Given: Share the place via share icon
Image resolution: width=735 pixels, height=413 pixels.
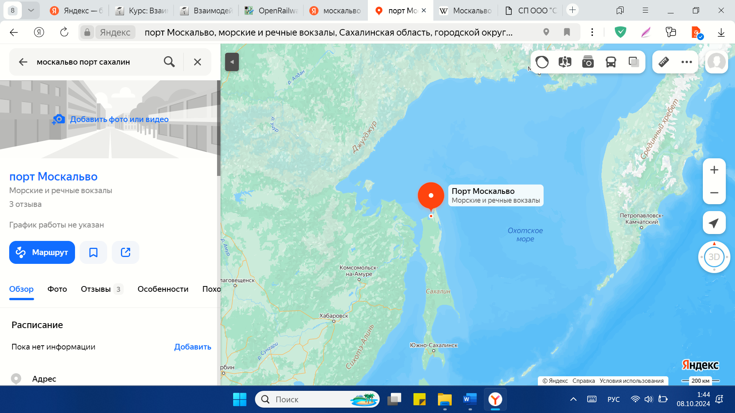Looking at the screenshot, I should [126, 252].
